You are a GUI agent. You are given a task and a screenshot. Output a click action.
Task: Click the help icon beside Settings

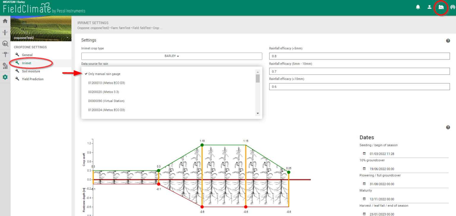pyautogui.click(x=448, y=41)
